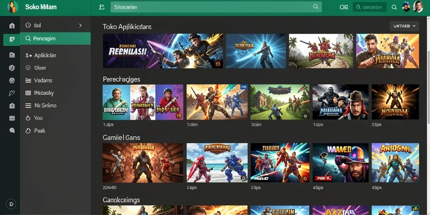Screen dimensions: 430x215
Task: Open the beach robots game thumbnail
Action: click(x=217, y=163)
